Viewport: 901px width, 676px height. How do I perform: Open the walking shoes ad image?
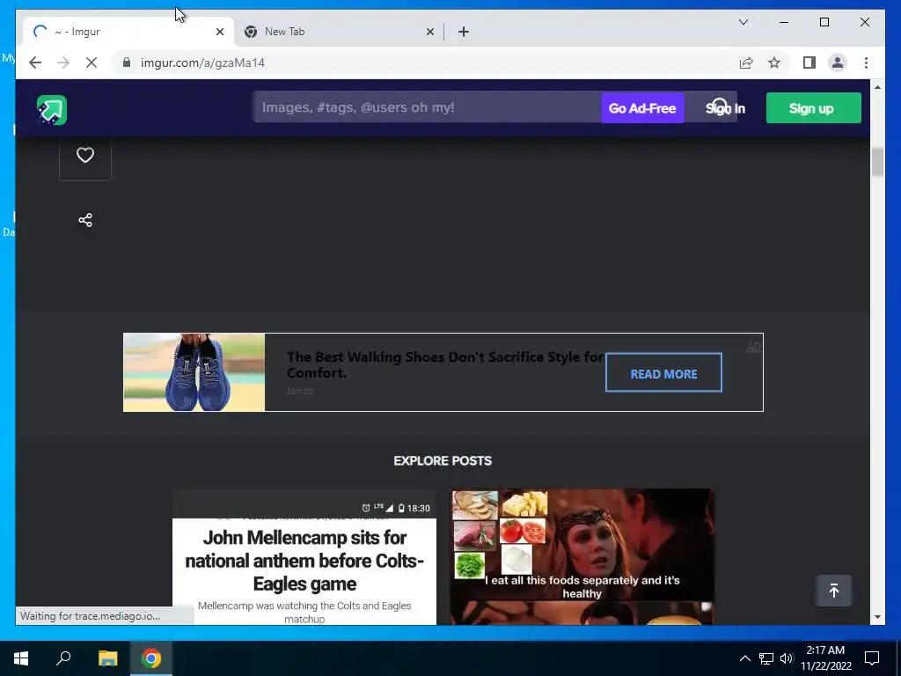194,372
